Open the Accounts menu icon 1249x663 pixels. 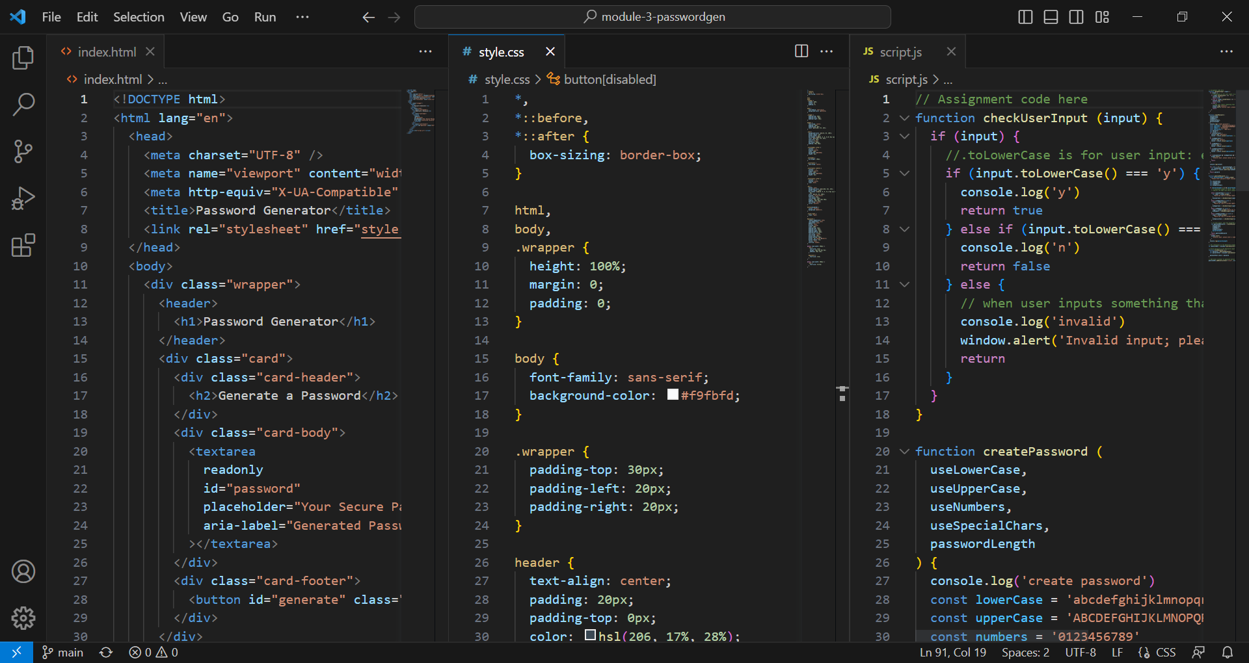coord(23,571)
